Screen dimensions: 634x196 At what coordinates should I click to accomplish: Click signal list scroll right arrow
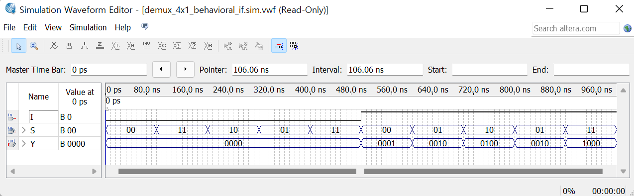point(94,171)
